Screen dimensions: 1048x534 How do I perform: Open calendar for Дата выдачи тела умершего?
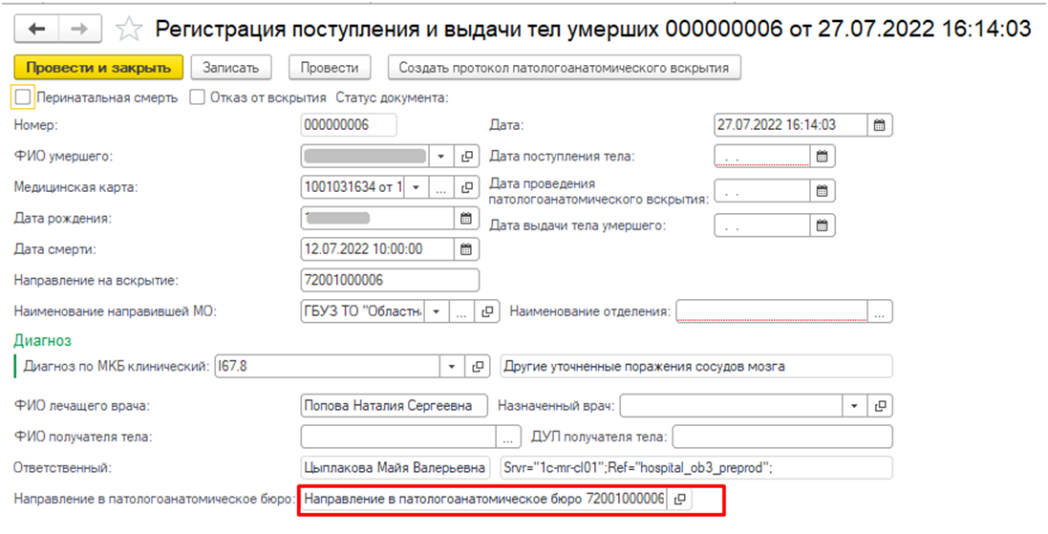[823, 226]
